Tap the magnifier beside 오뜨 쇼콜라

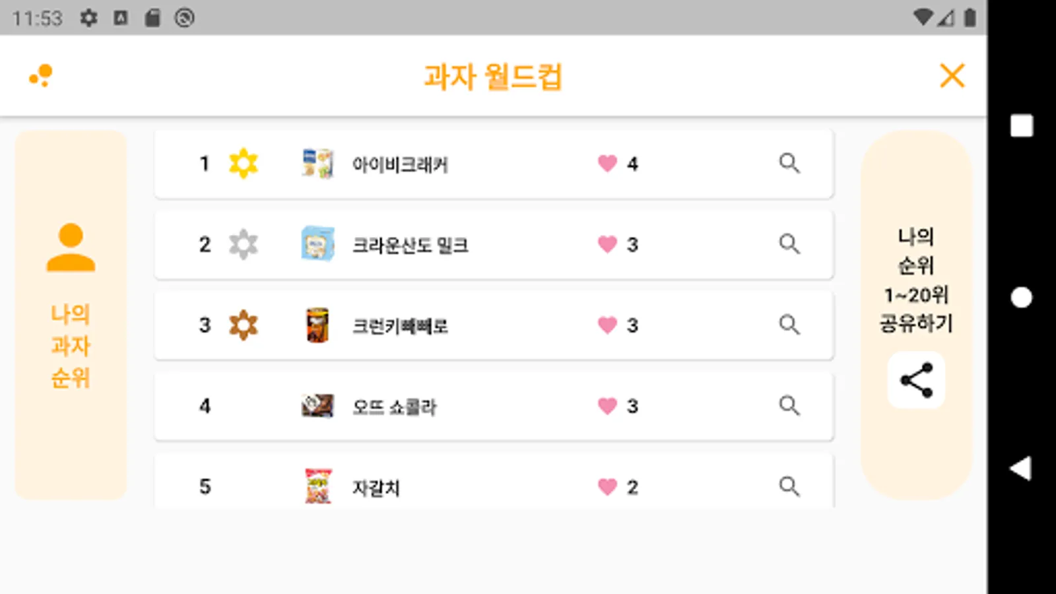tap(789, 405)
